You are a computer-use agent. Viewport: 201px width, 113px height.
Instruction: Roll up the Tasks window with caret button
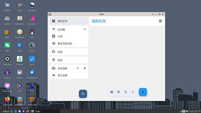point(153,14)
